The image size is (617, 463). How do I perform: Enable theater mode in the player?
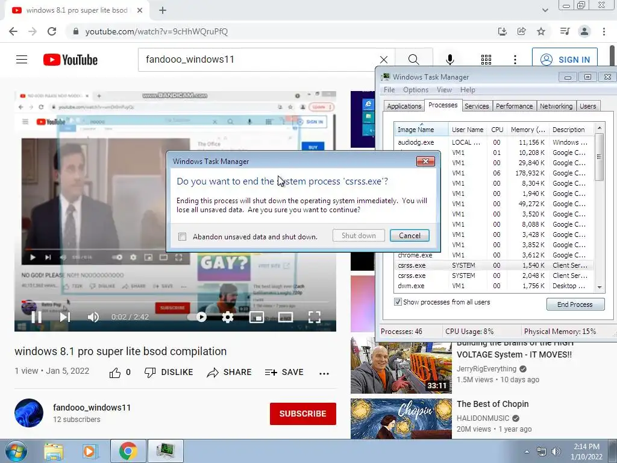tap(285, 317)
